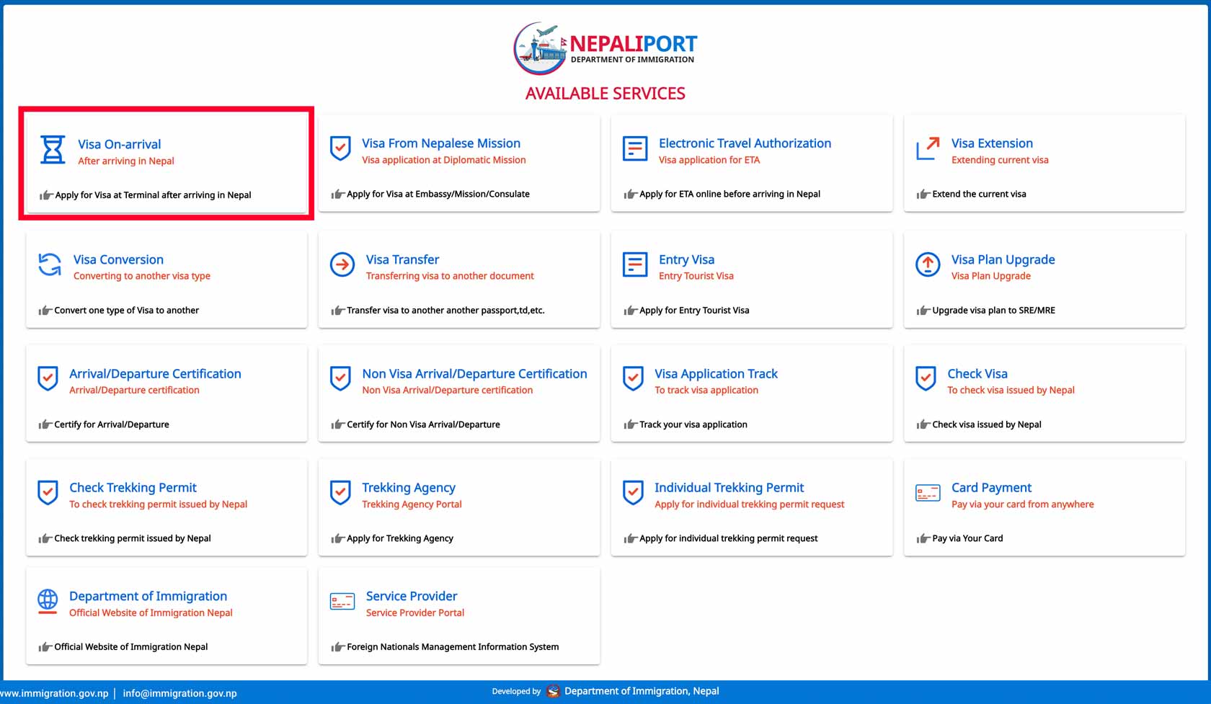The height and width of the screenshot is (704, 1211).
Task: Click the card icon beside Service Provider
Action: point(342,601)
